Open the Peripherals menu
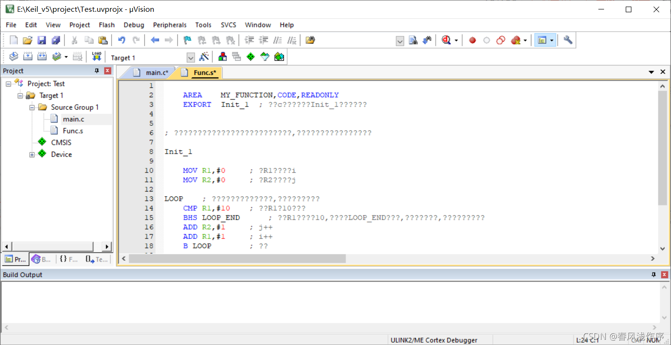Viewport: 671px width, 345px height. pyautogui.click(x=170, y=25)
